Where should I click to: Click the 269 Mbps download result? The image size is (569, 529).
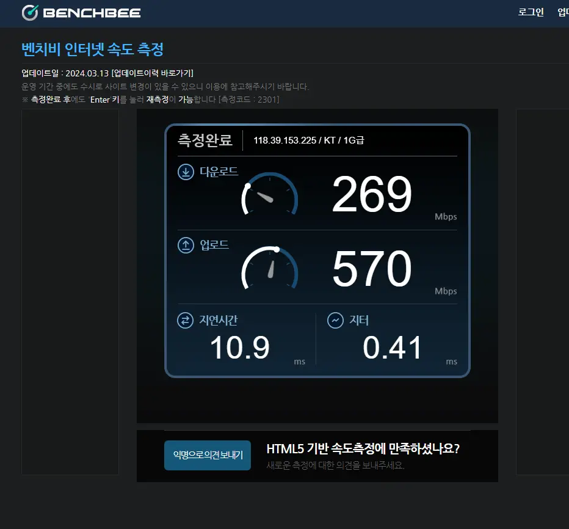coord(372,194)
